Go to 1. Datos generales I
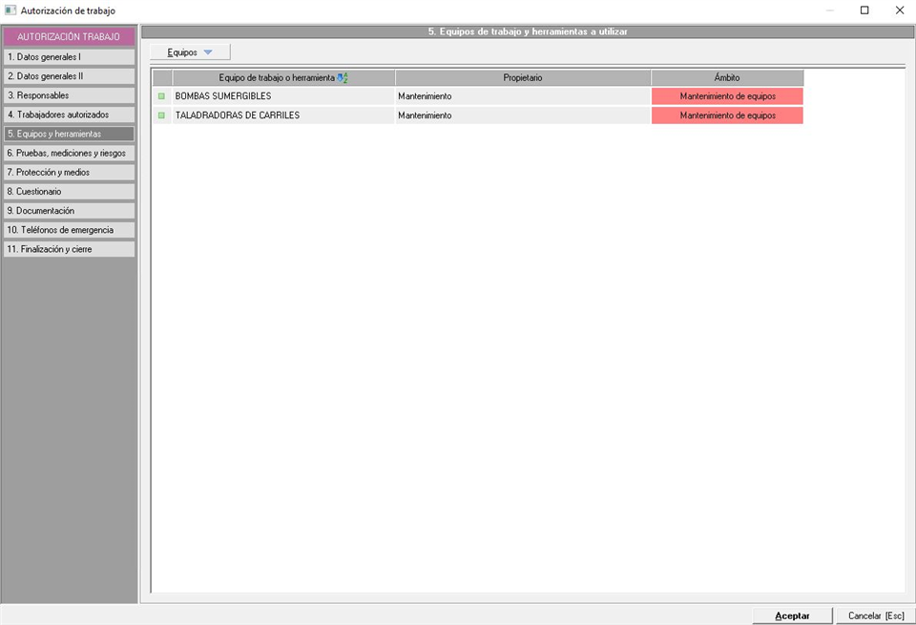Screen dimensions: 916x625 point(69,56)
